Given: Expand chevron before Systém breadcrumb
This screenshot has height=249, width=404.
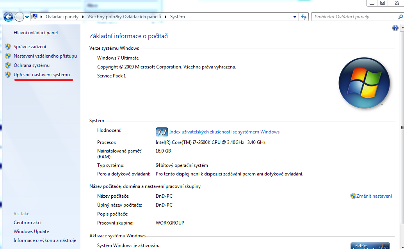Looking at the screenshot, I should pyautogui.click(x=166, y=17).
